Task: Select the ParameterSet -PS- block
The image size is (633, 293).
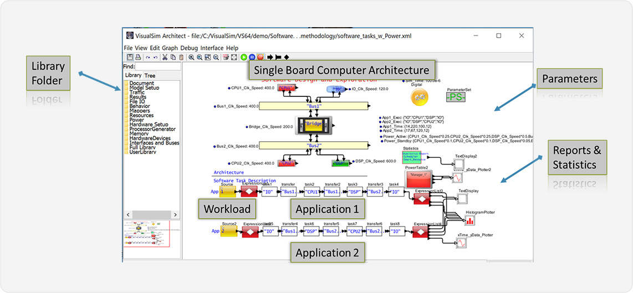Action: [x=456, y=97]
